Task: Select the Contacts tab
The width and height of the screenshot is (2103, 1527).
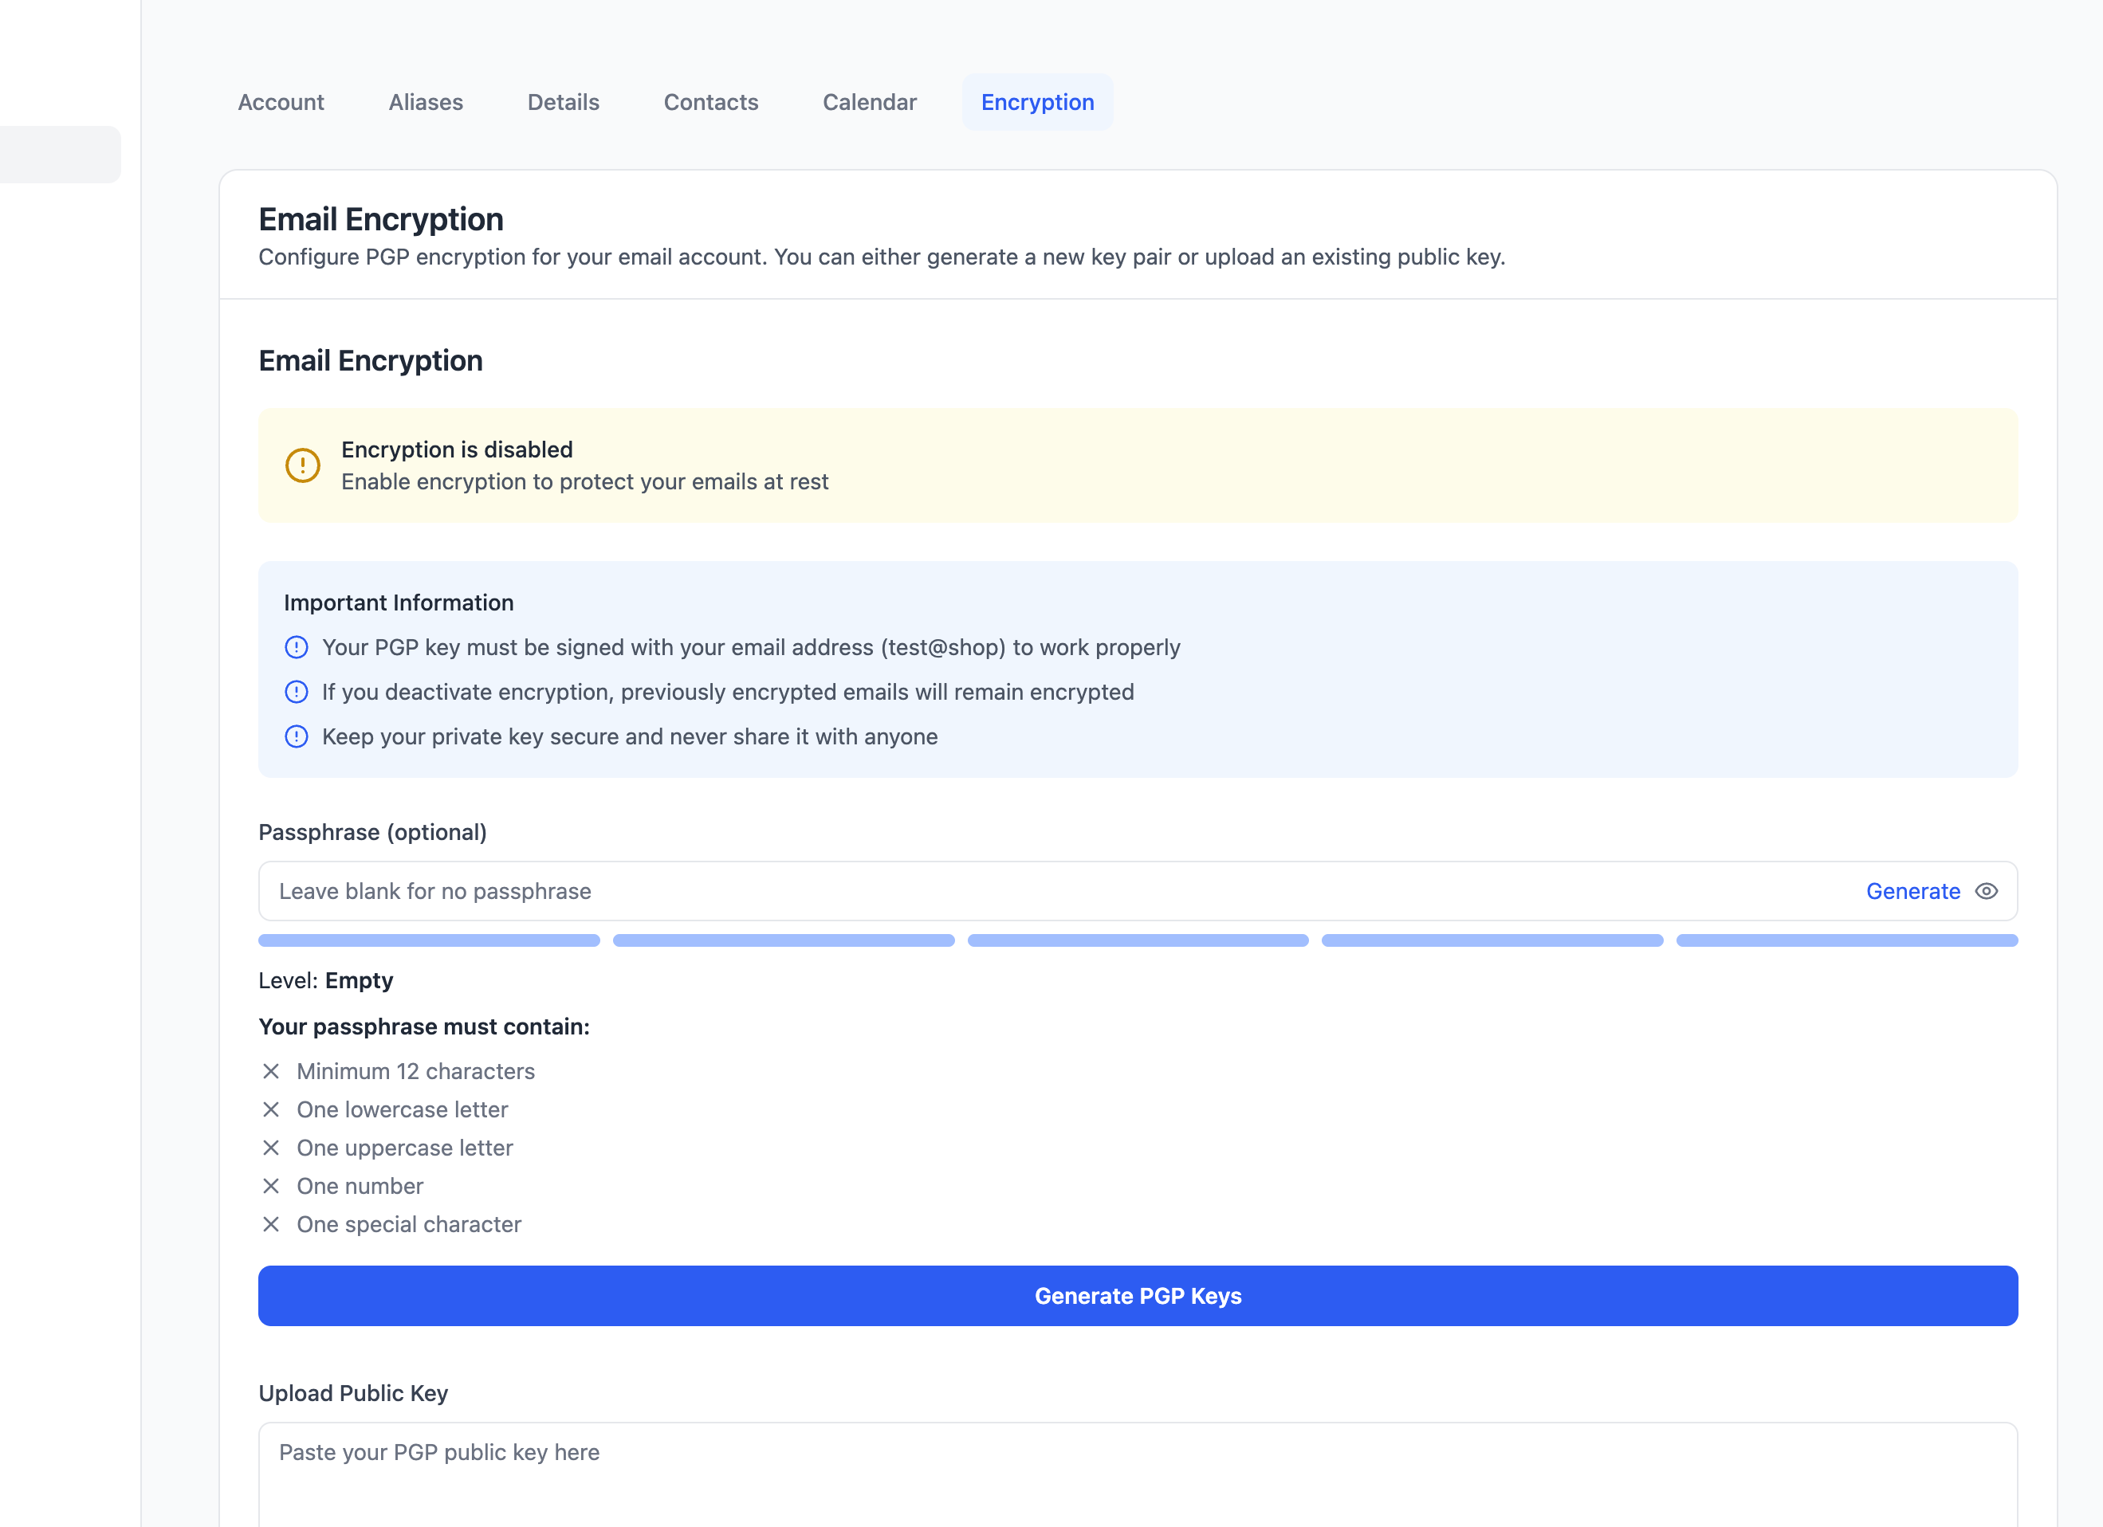Action: pyautogui.click(x=711, y=102)
